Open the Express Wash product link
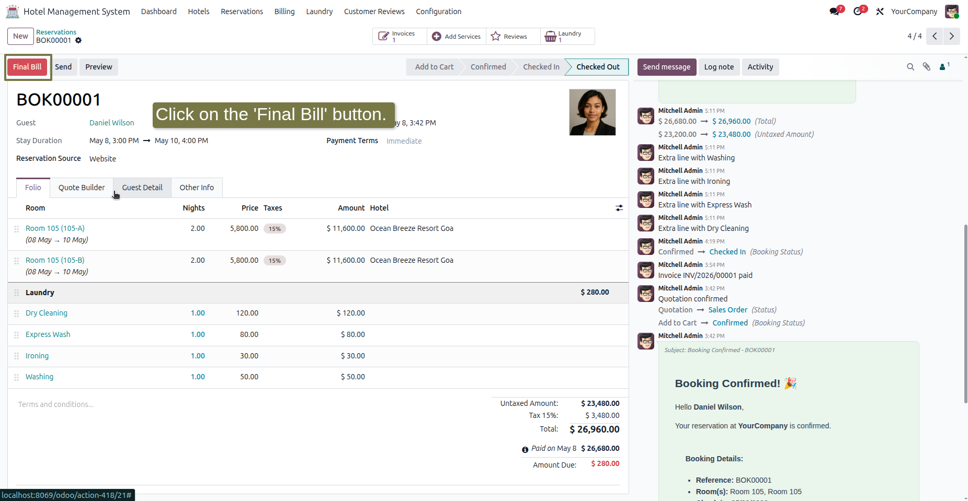968x501 pixels. pos(48,334)
